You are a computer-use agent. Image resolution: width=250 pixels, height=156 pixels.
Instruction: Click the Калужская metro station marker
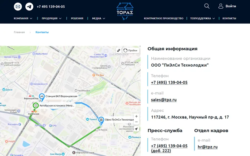coord(34,113)
